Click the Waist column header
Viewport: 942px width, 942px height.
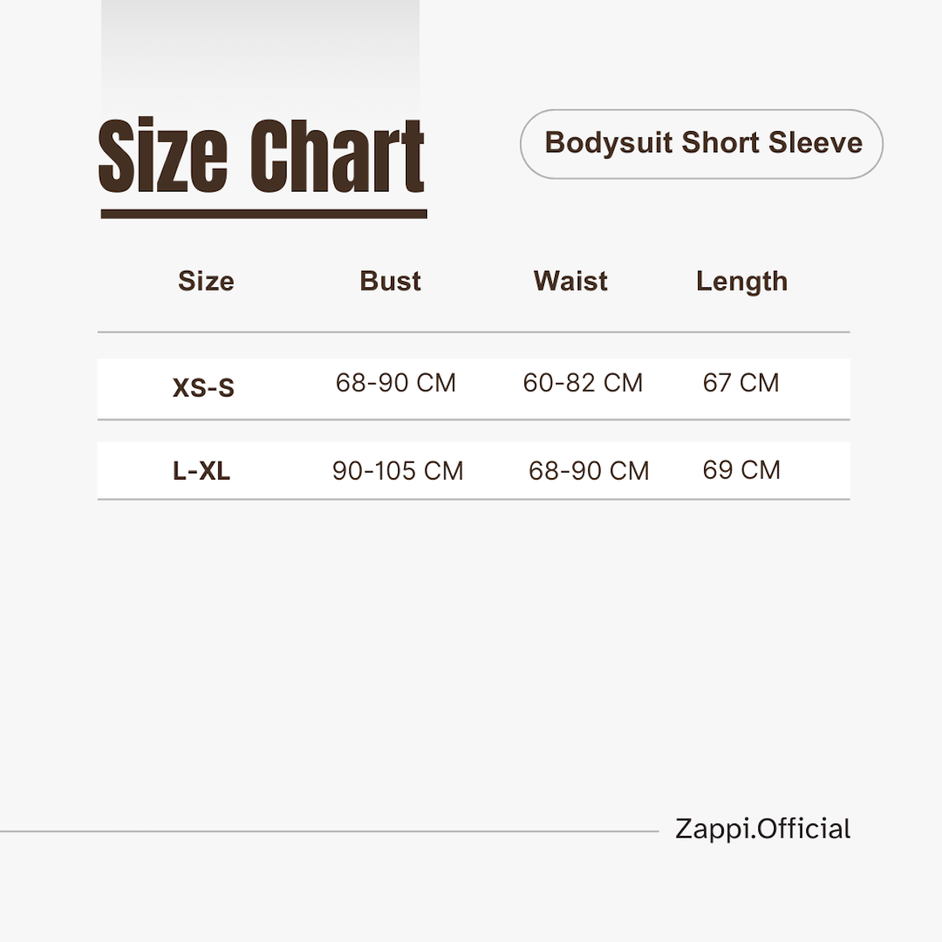[571, 281]
